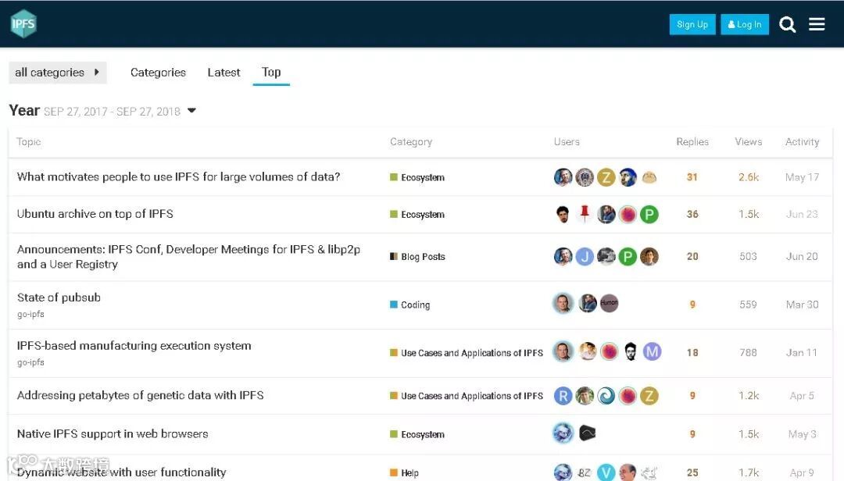844x481 pixels.
Task: Switch to the Categories tab
Action: click(158, 72)
